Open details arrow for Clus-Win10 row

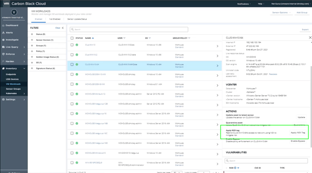(x=217, y=46)
